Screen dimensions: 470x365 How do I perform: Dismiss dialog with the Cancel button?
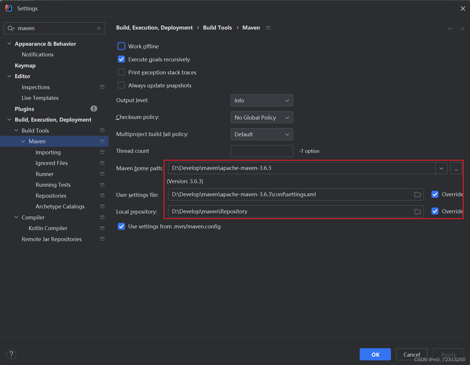click(412, 354)
